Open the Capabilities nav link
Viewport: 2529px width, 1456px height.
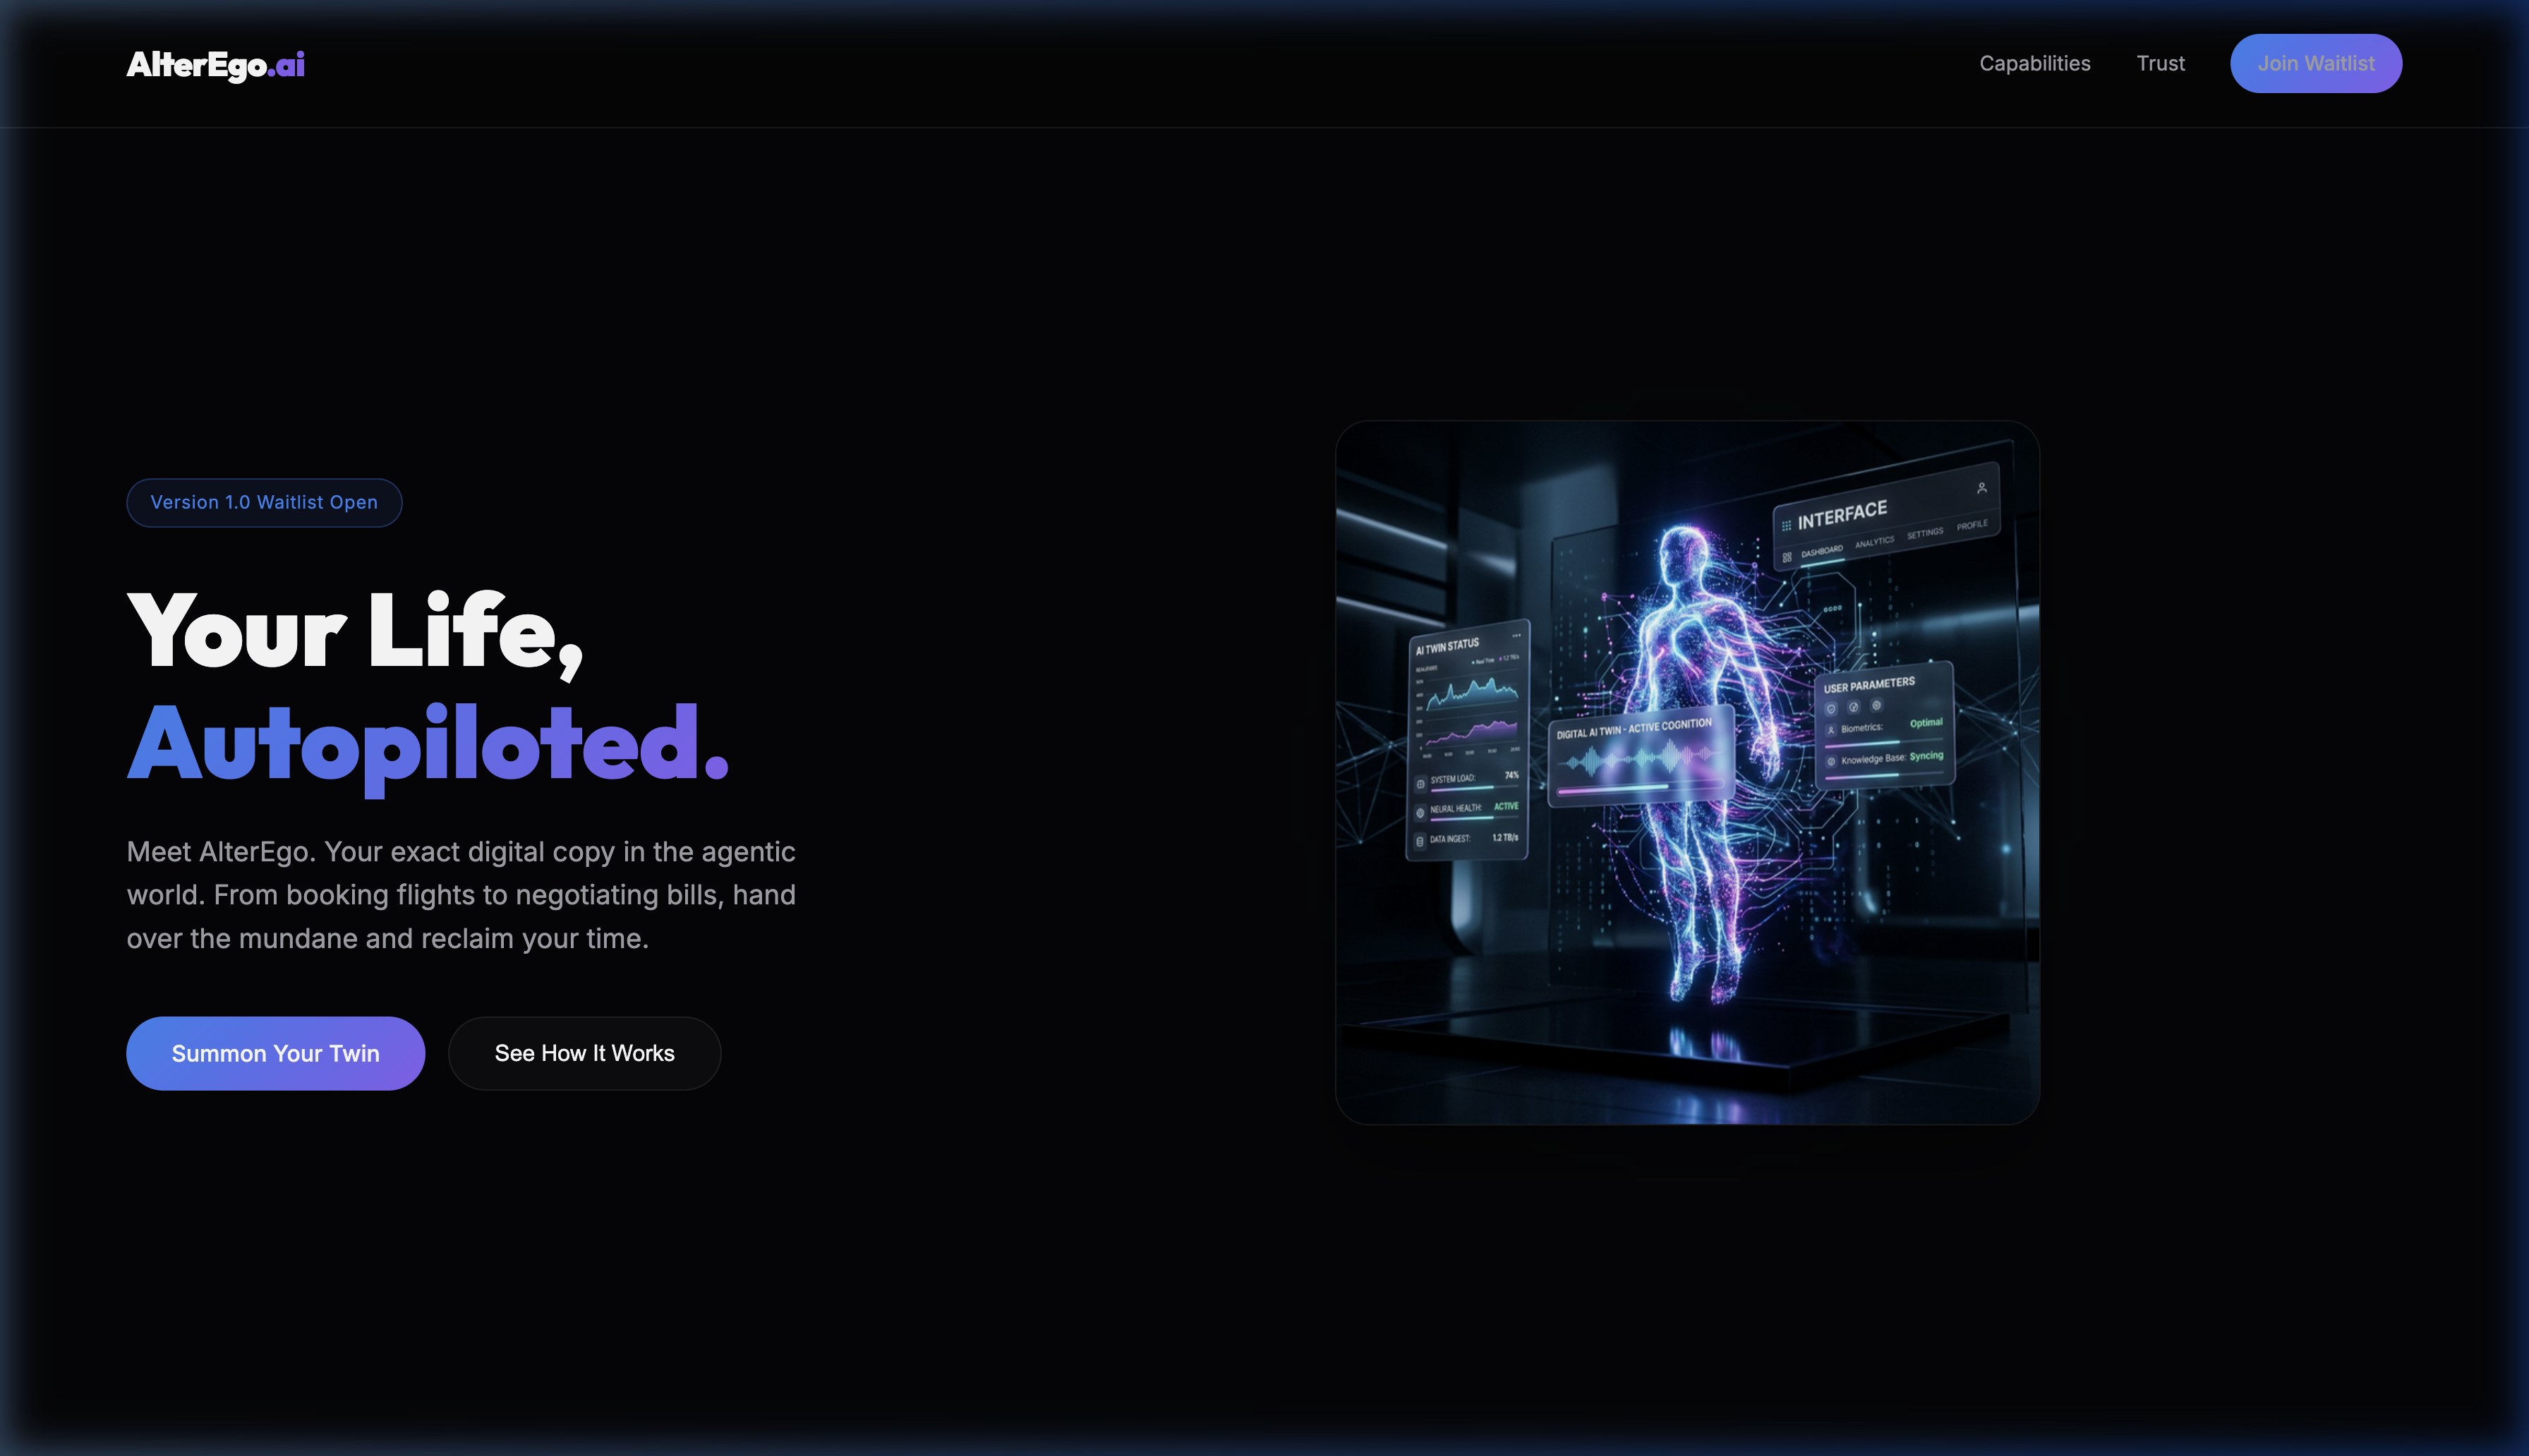(x=2034, y=63)
